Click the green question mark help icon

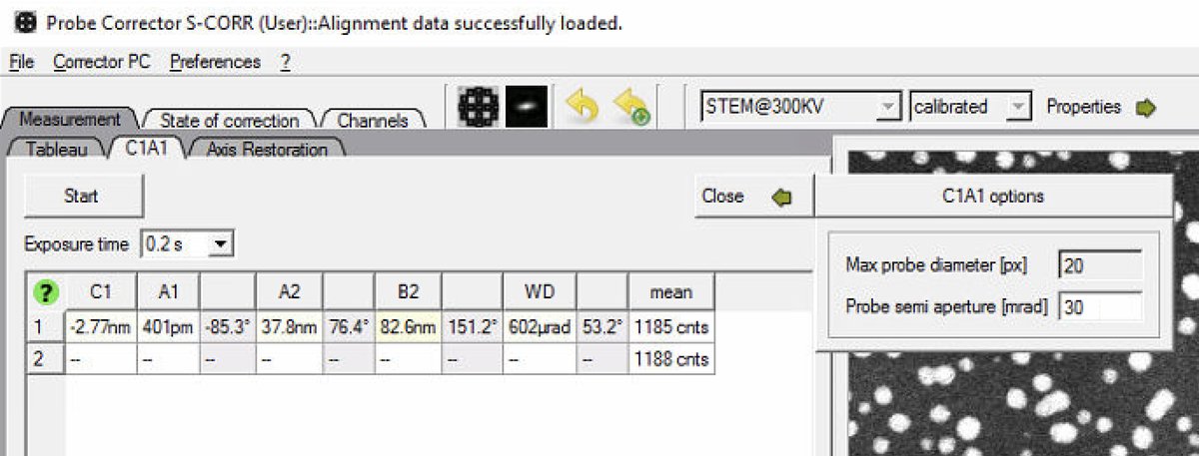46,292
